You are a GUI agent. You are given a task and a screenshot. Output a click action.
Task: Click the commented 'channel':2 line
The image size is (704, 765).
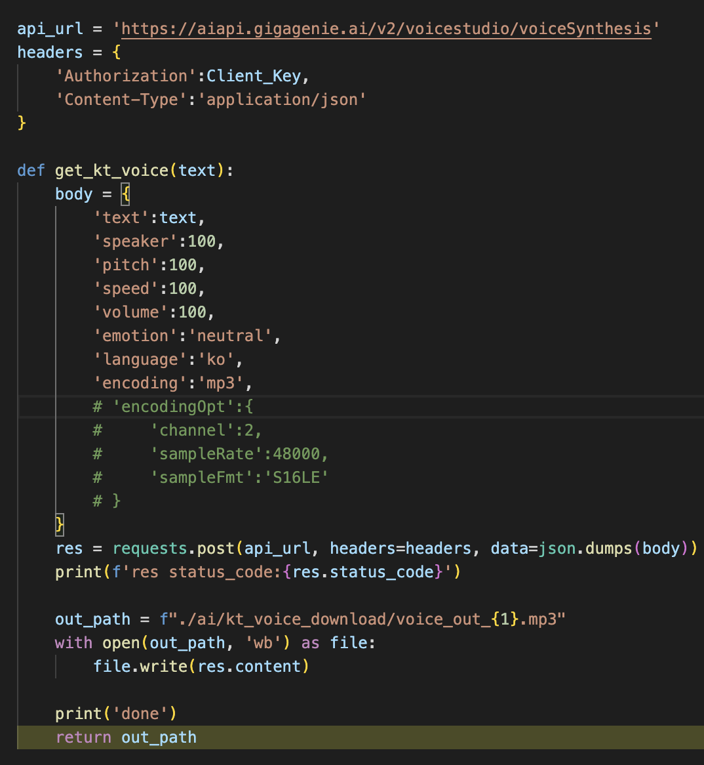click(x=178, y=430)
